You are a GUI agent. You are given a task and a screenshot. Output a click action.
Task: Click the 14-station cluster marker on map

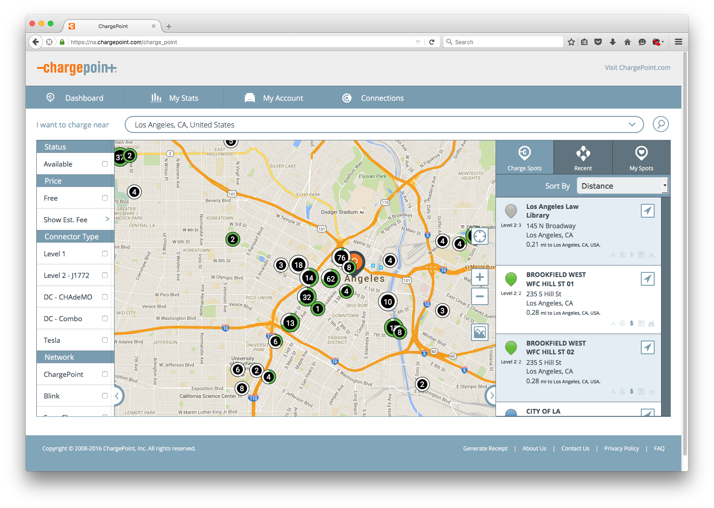(x=309, y=277)
